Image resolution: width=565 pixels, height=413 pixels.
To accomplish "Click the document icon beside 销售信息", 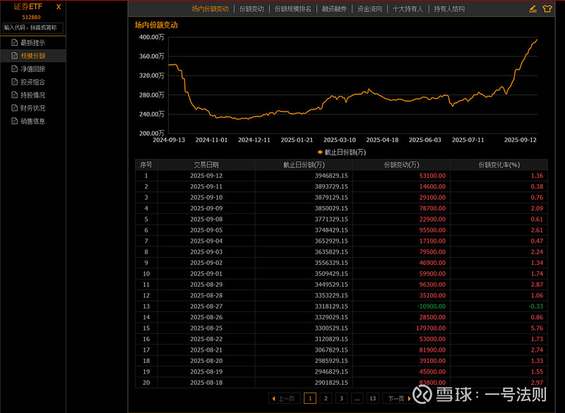I will 14,121.
